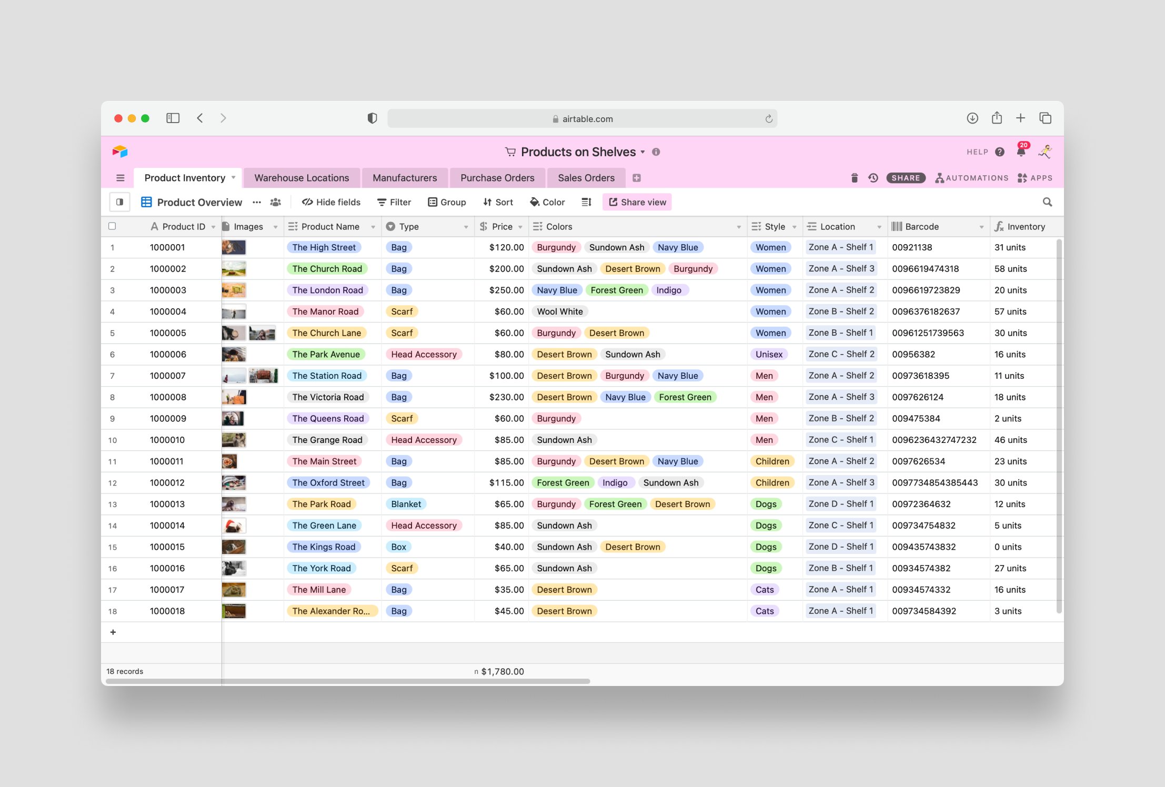Expand the Products on Shelves base dropdown
The image size is (1165, 787).
[x=642, y=152]
